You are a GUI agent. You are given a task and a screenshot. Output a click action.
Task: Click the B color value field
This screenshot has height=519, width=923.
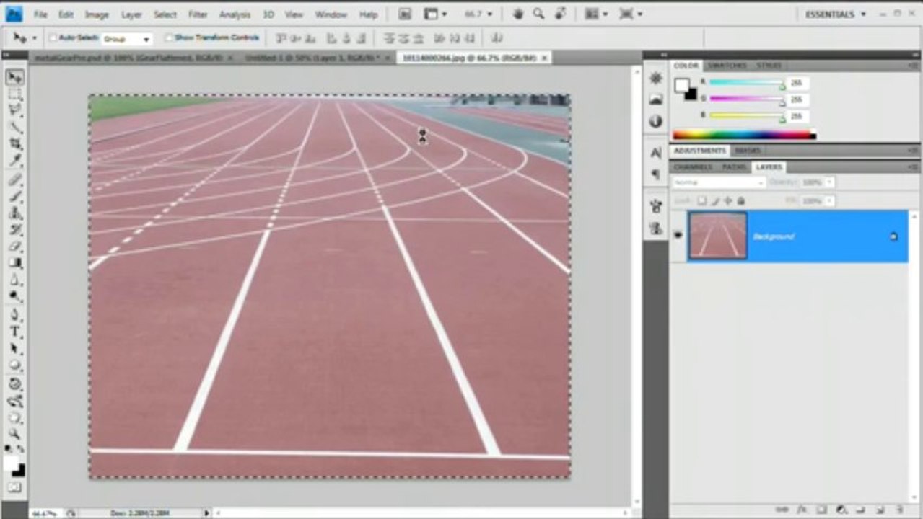coord(798,116)
